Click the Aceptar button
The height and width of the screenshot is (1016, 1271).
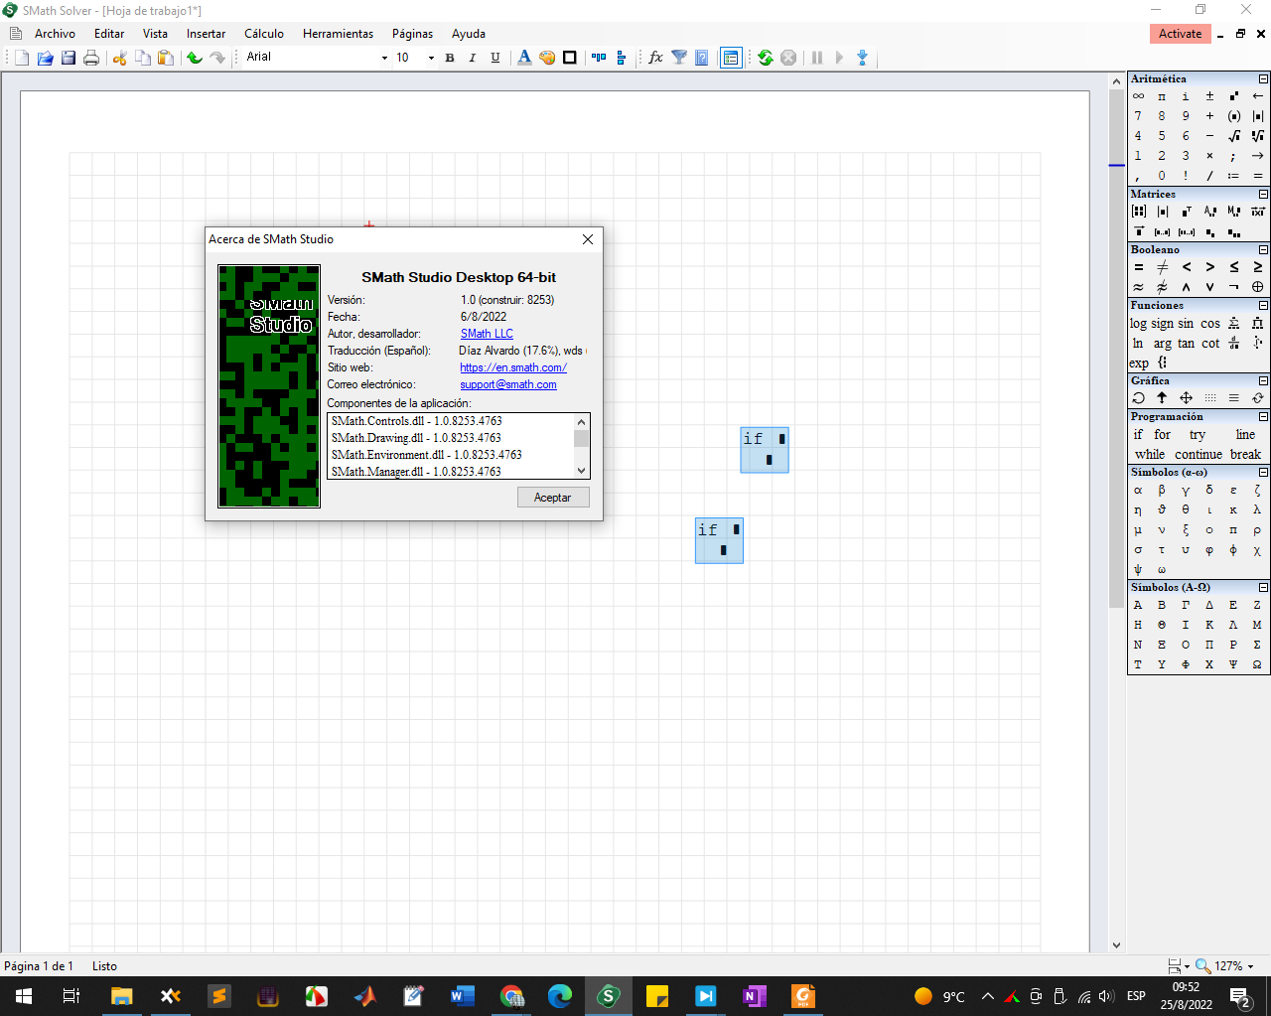tap(553, 498)
